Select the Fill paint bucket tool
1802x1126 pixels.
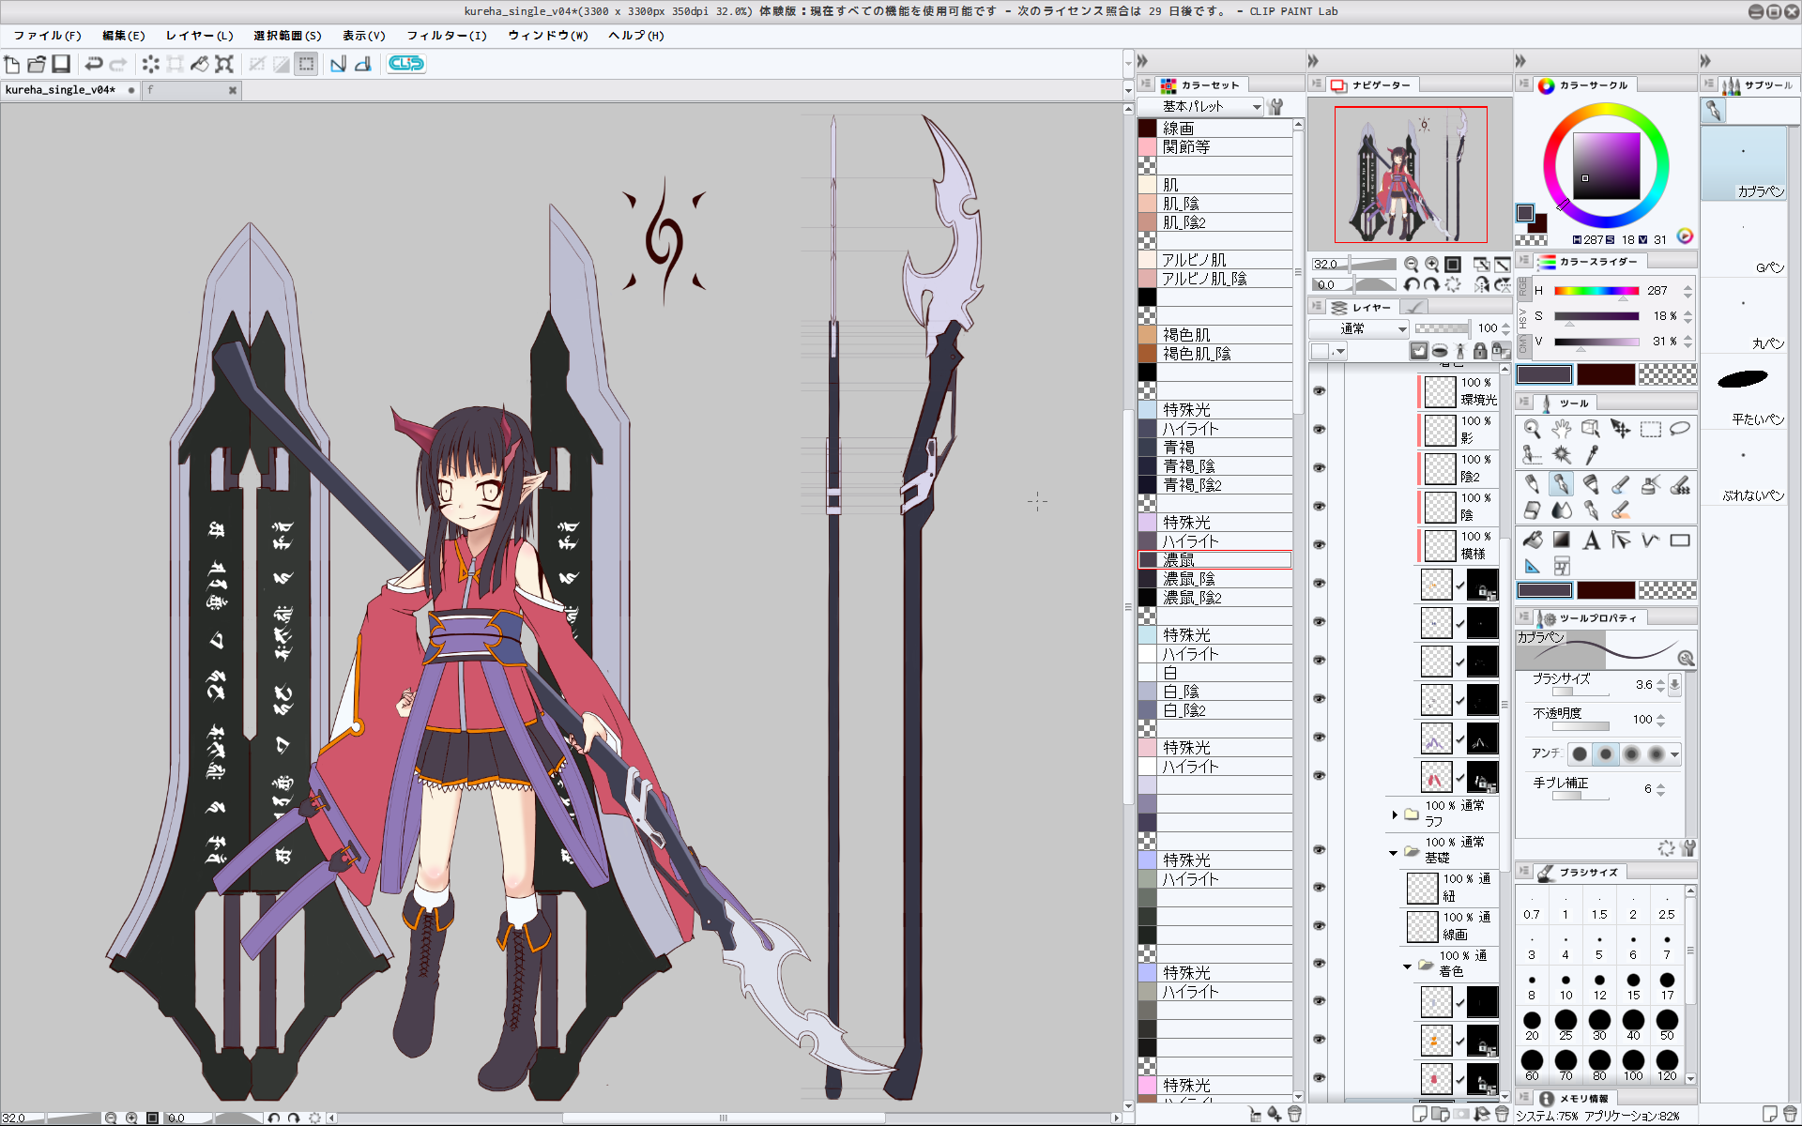[1532, 540]
